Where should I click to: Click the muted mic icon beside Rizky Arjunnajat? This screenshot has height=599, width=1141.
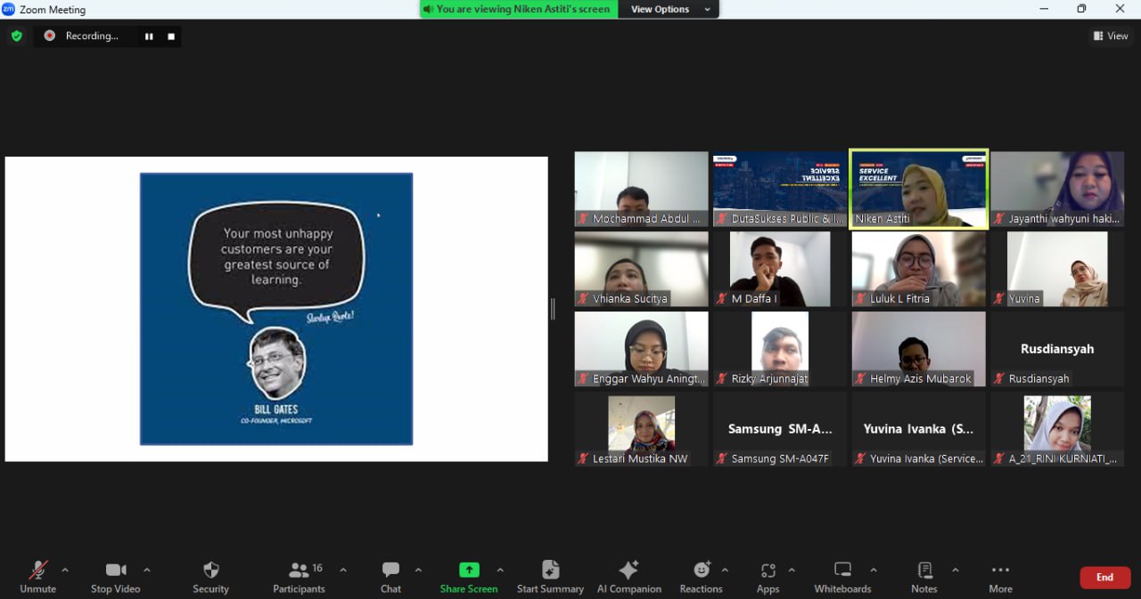pos(723,379)
